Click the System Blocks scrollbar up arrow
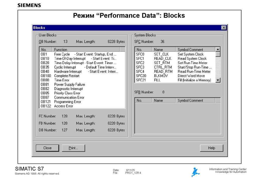 (218, 49)
